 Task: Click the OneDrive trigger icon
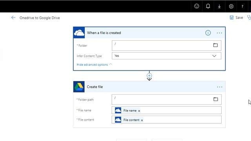click(x=79, y=33)
